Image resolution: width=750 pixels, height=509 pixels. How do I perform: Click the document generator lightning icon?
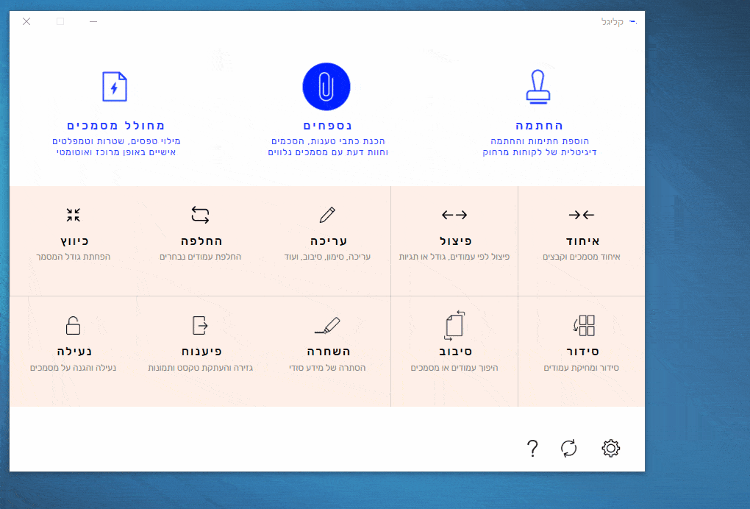pos(114,86)
